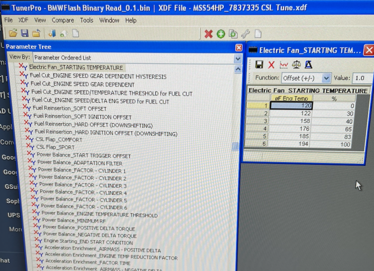This screenshot has width=374, height=271.
Task: Click the balance scales compare icon
Action: click(x=296, y=65)
